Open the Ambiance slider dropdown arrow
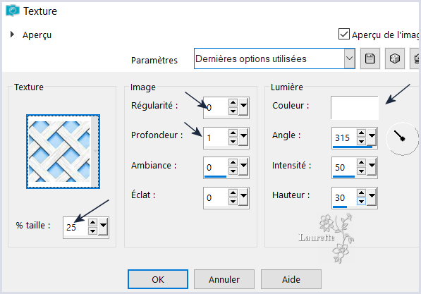The width and height of the screenshot is (421, 294). pyautogui.click(x=243, y=166)
